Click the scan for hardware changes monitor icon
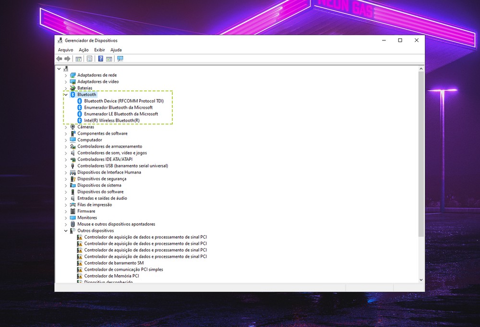Screen dimensions: 480x327 [120, 59]
